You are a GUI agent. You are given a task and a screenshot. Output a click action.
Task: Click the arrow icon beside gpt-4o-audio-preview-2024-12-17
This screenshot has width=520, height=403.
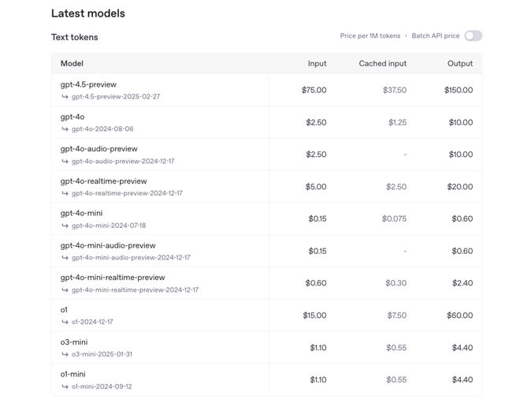tap(65, 162)
